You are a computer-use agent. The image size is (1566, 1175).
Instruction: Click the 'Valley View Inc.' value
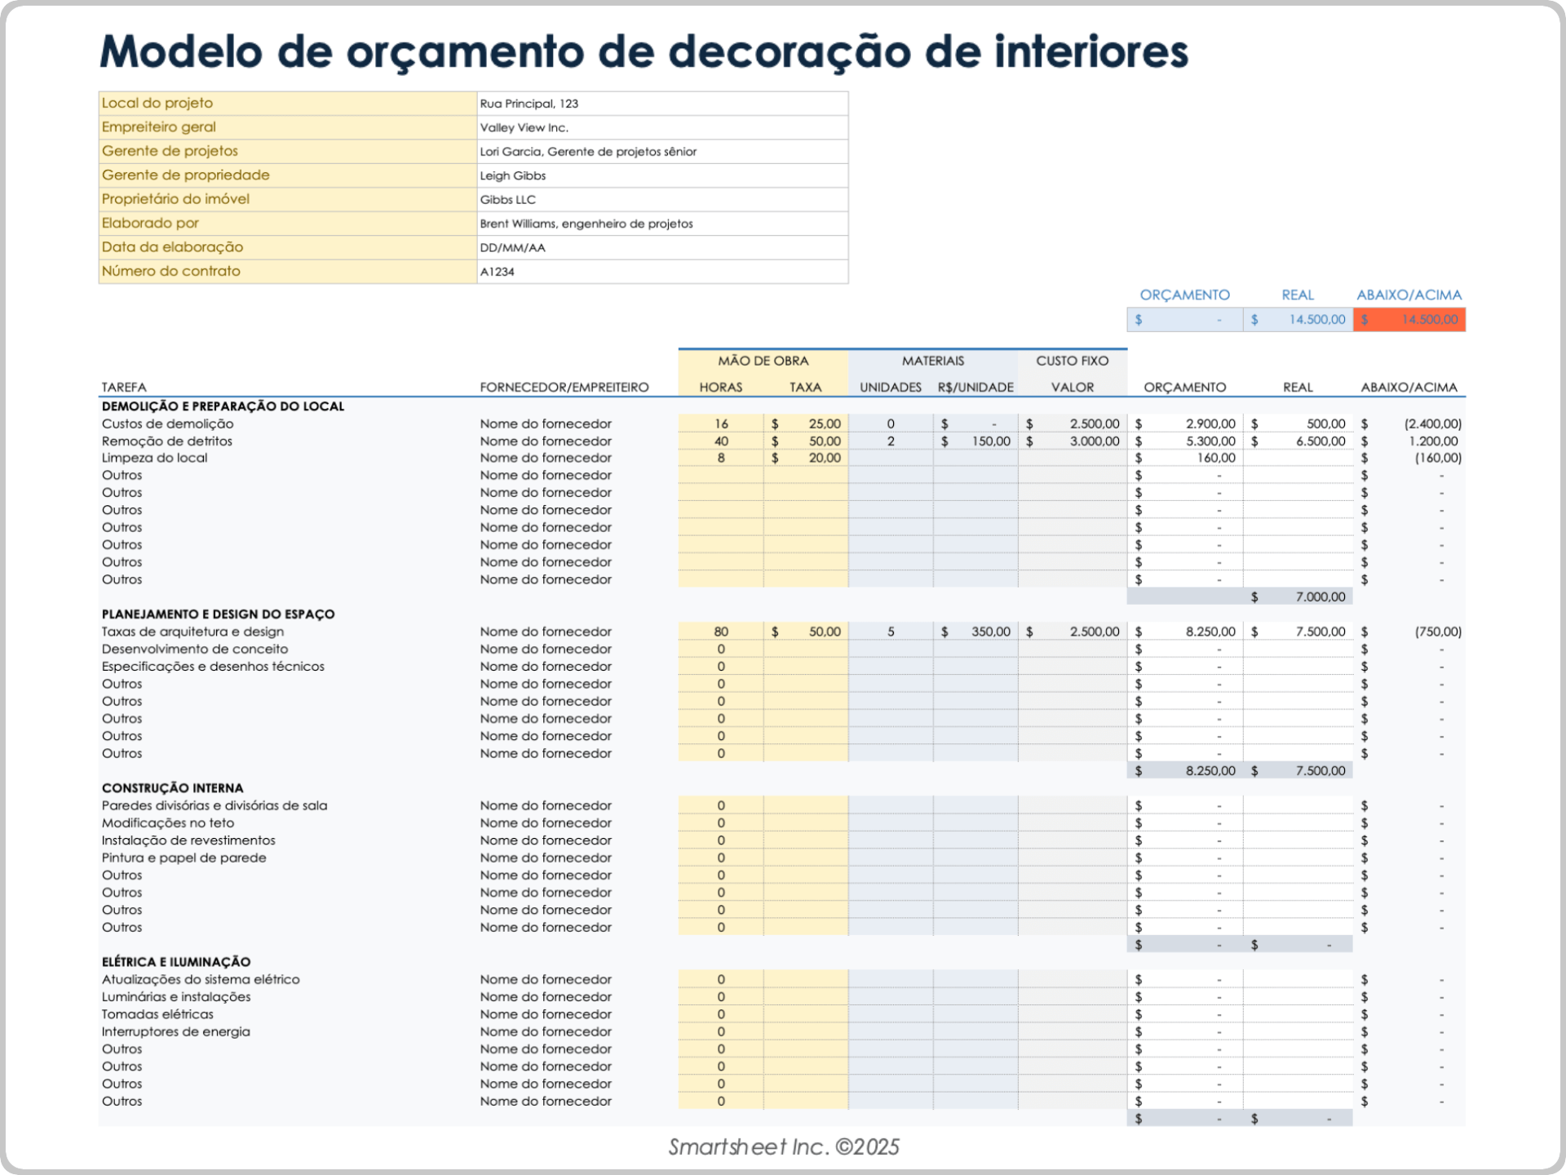coord(662,127)
